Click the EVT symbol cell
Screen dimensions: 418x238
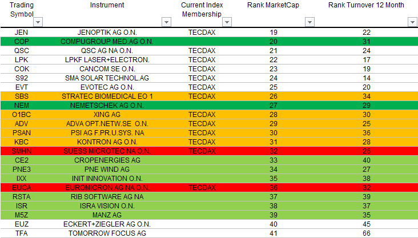(21, 87)
